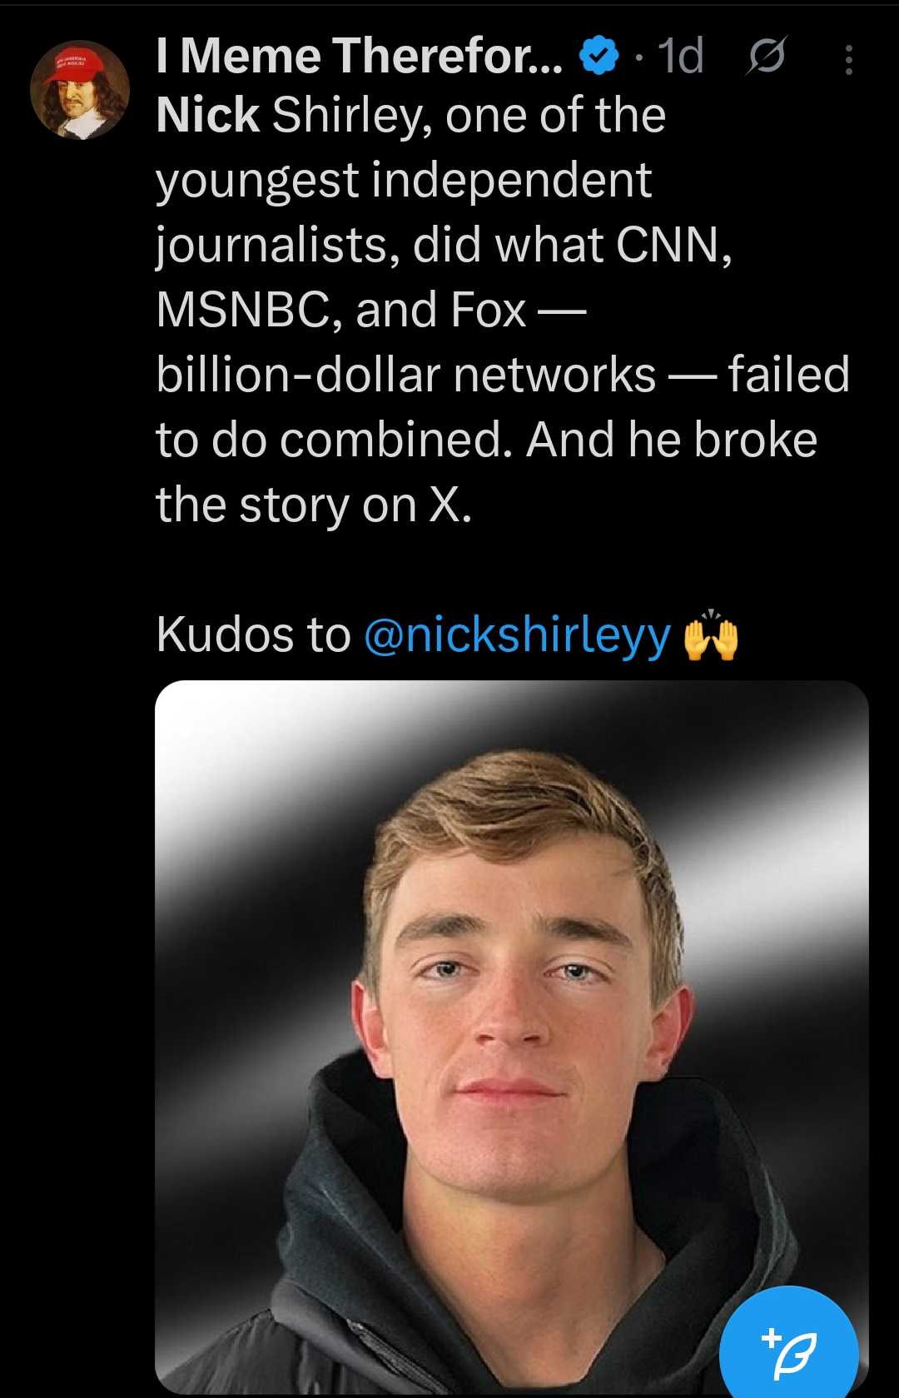Viewport: 899px width, 1398px height.
Task: Tap the bold word "Nick" in the post
Action: click(207, 115)
